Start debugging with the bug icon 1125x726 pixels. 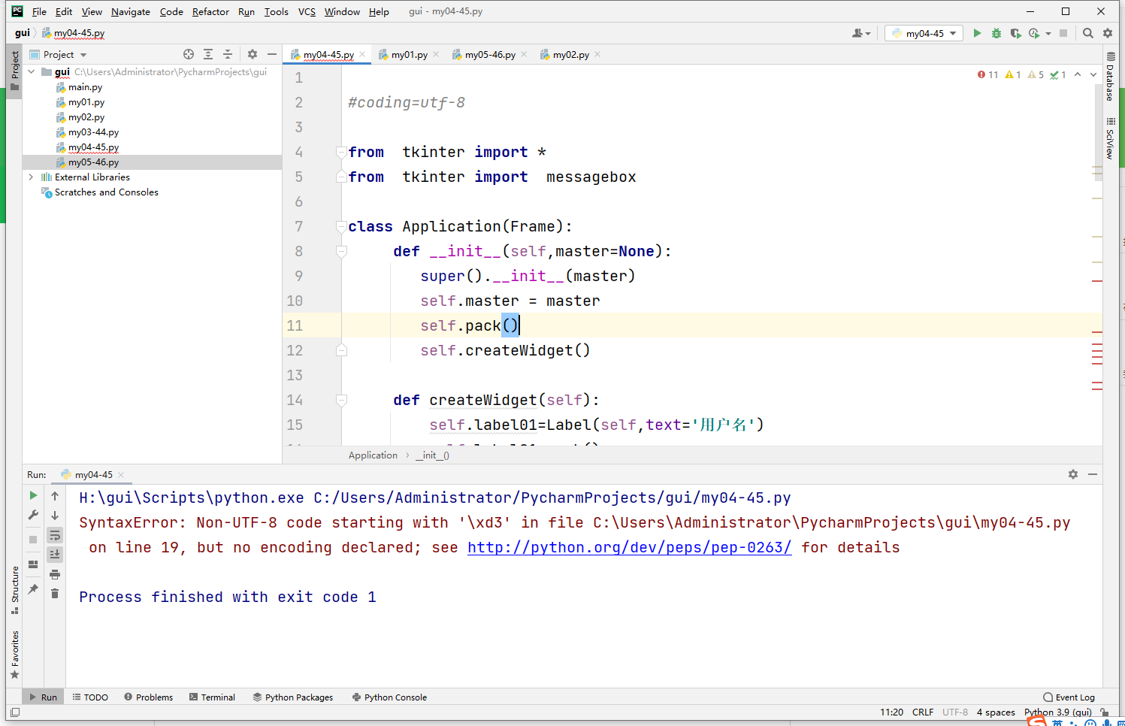point(996,33)
